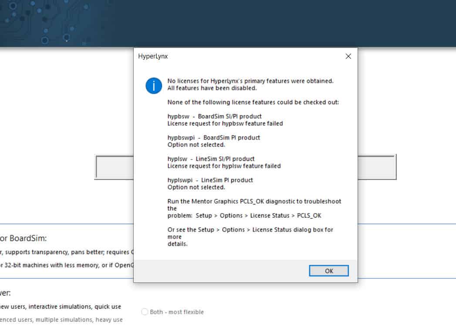Click "new users, interactive simulations, quick use" text
456x326 pixels.
(x=61, y=306)
